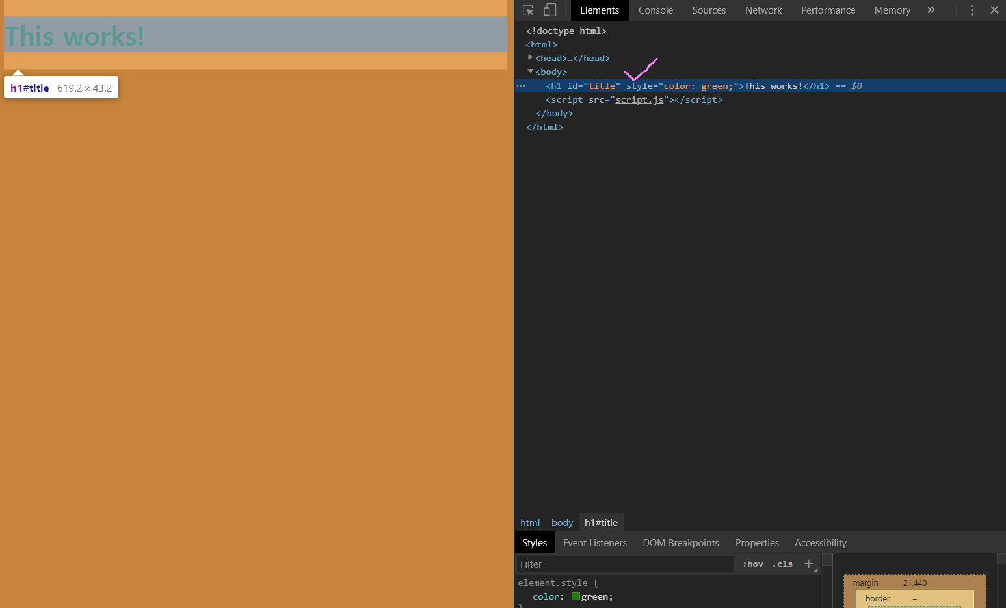Collapse the body node
1006x608 pixels.
(530, 72)
